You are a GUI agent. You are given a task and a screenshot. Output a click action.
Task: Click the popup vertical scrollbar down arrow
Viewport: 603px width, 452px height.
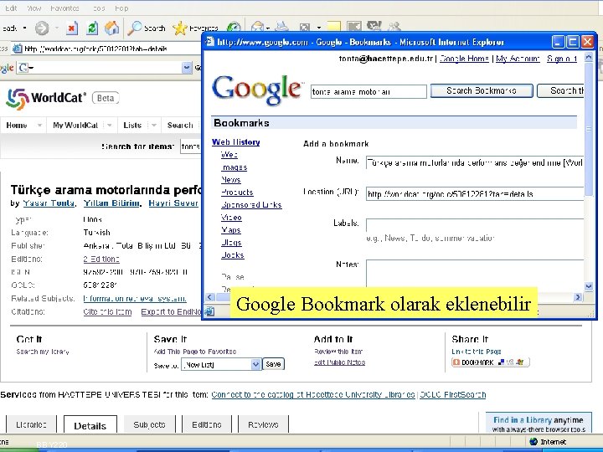pos(589,286)
